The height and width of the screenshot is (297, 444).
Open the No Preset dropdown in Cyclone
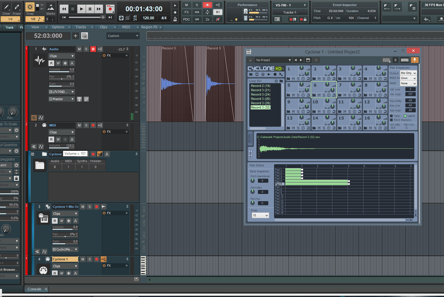point(273,60)
